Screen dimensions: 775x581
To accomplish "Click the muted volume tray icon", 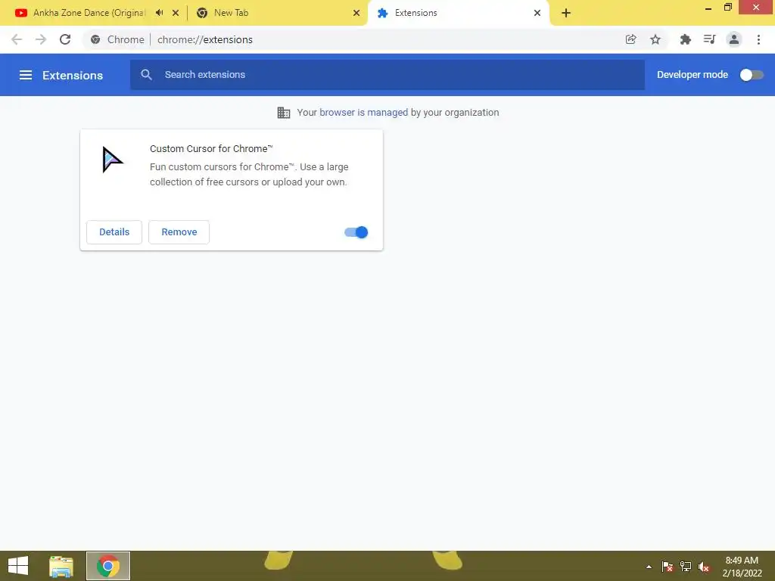I will click(x=704, y=567).
